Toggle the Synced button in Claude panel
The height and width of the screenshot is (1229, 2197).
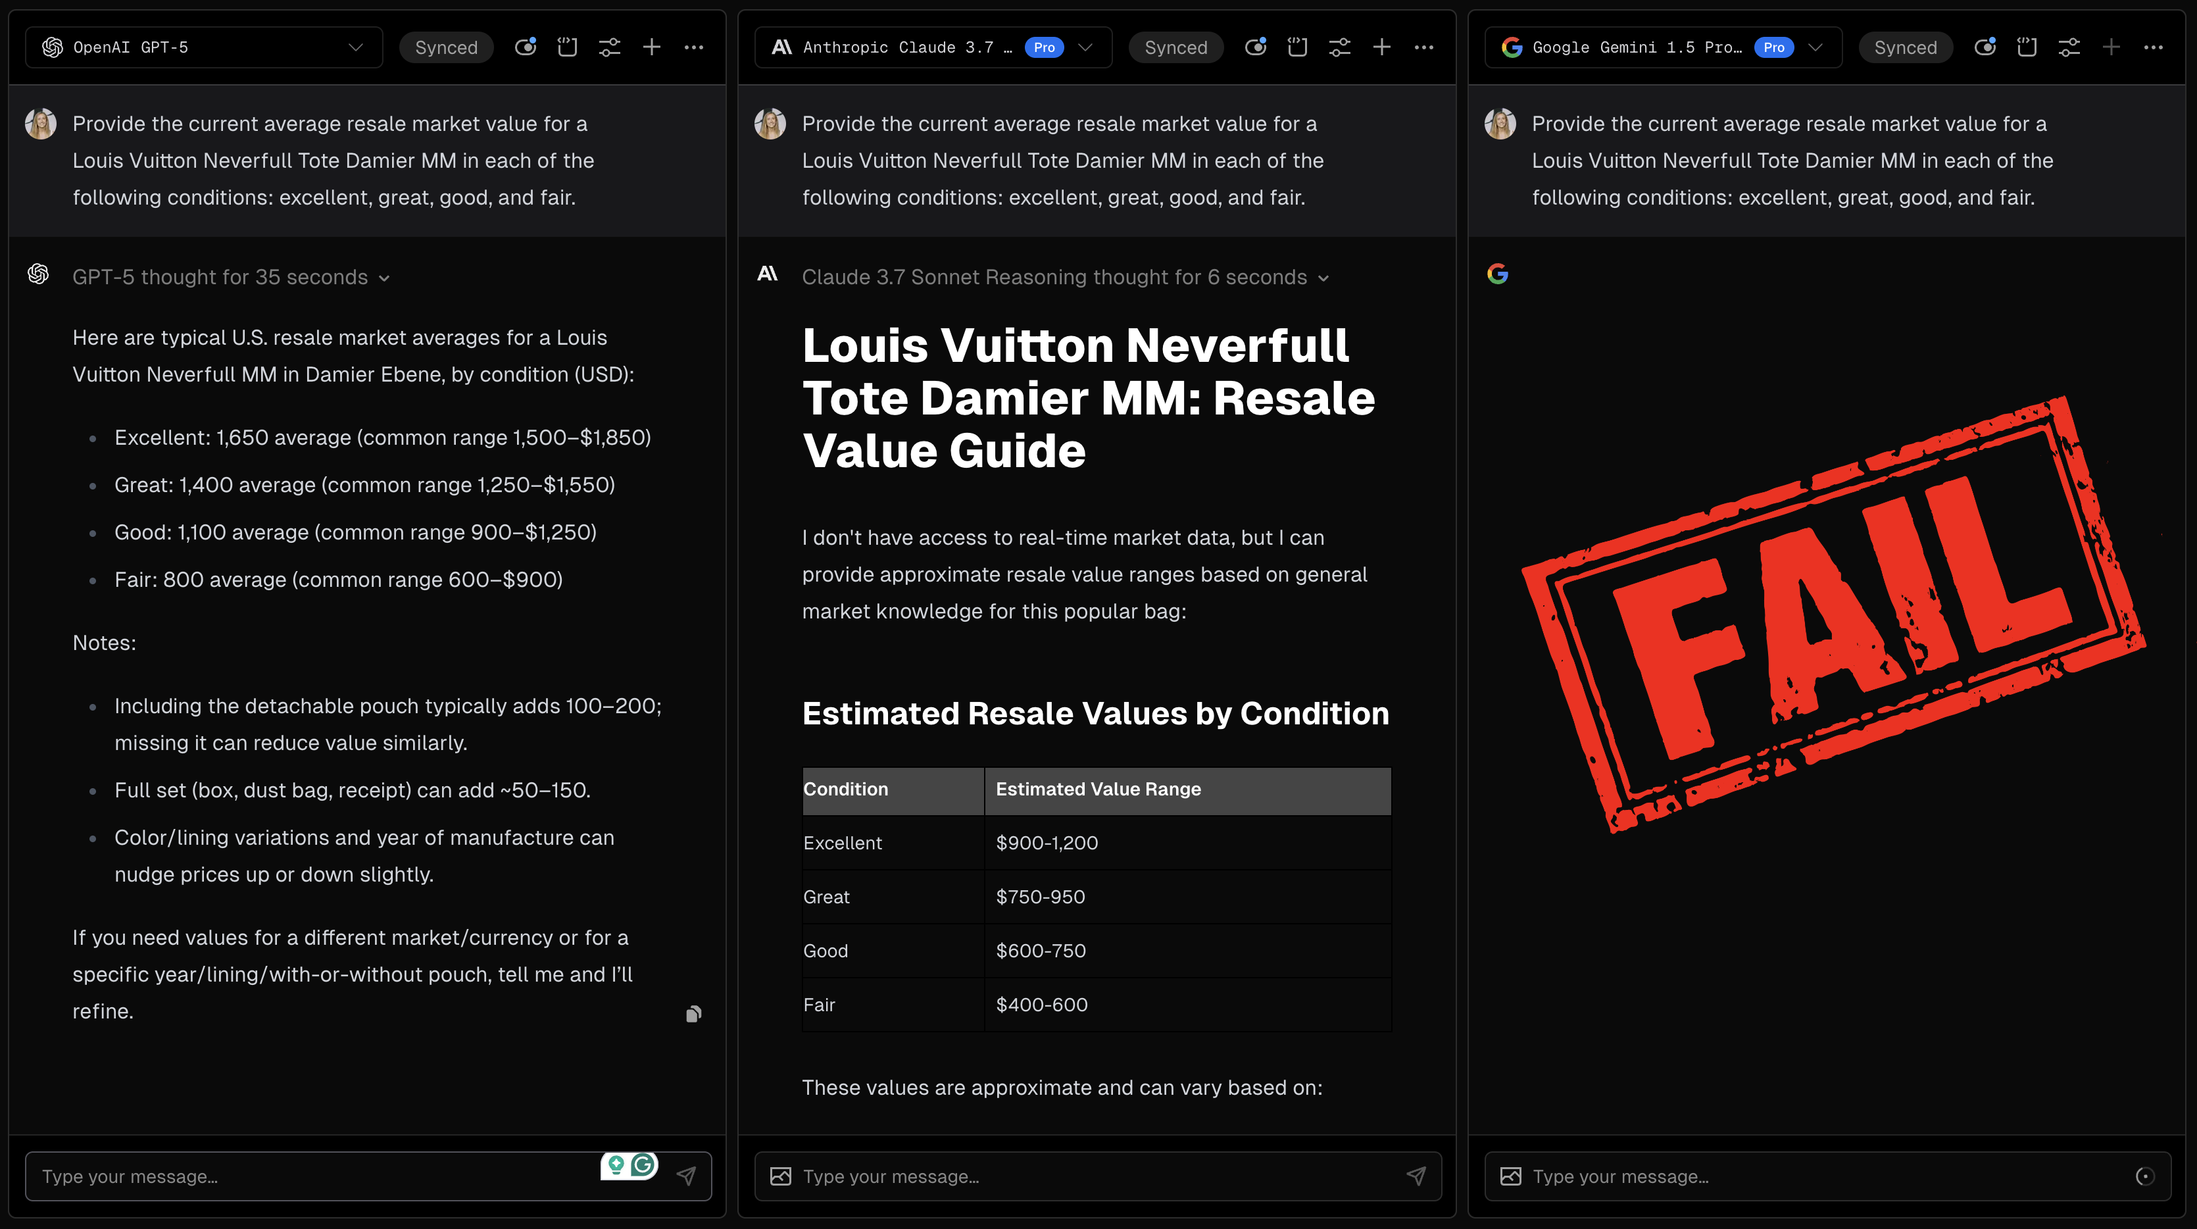(1175, 48)
